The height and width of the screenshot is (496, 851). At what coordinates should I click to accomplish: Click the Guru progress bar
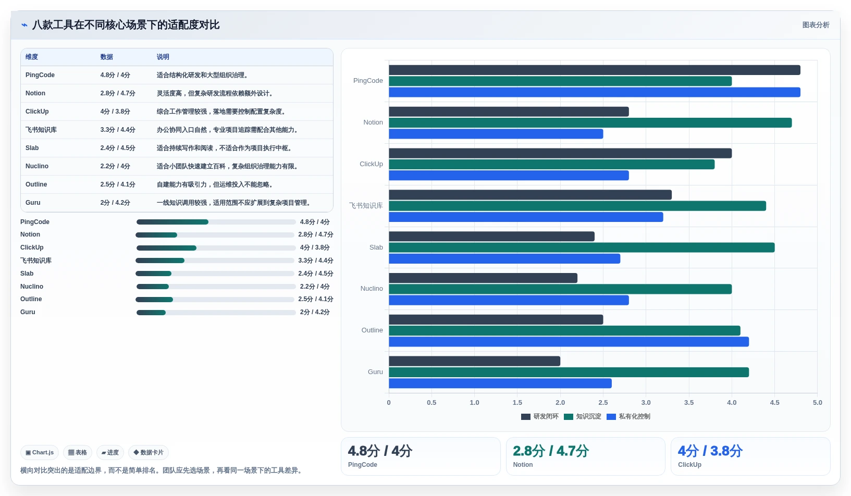point(216,313)
